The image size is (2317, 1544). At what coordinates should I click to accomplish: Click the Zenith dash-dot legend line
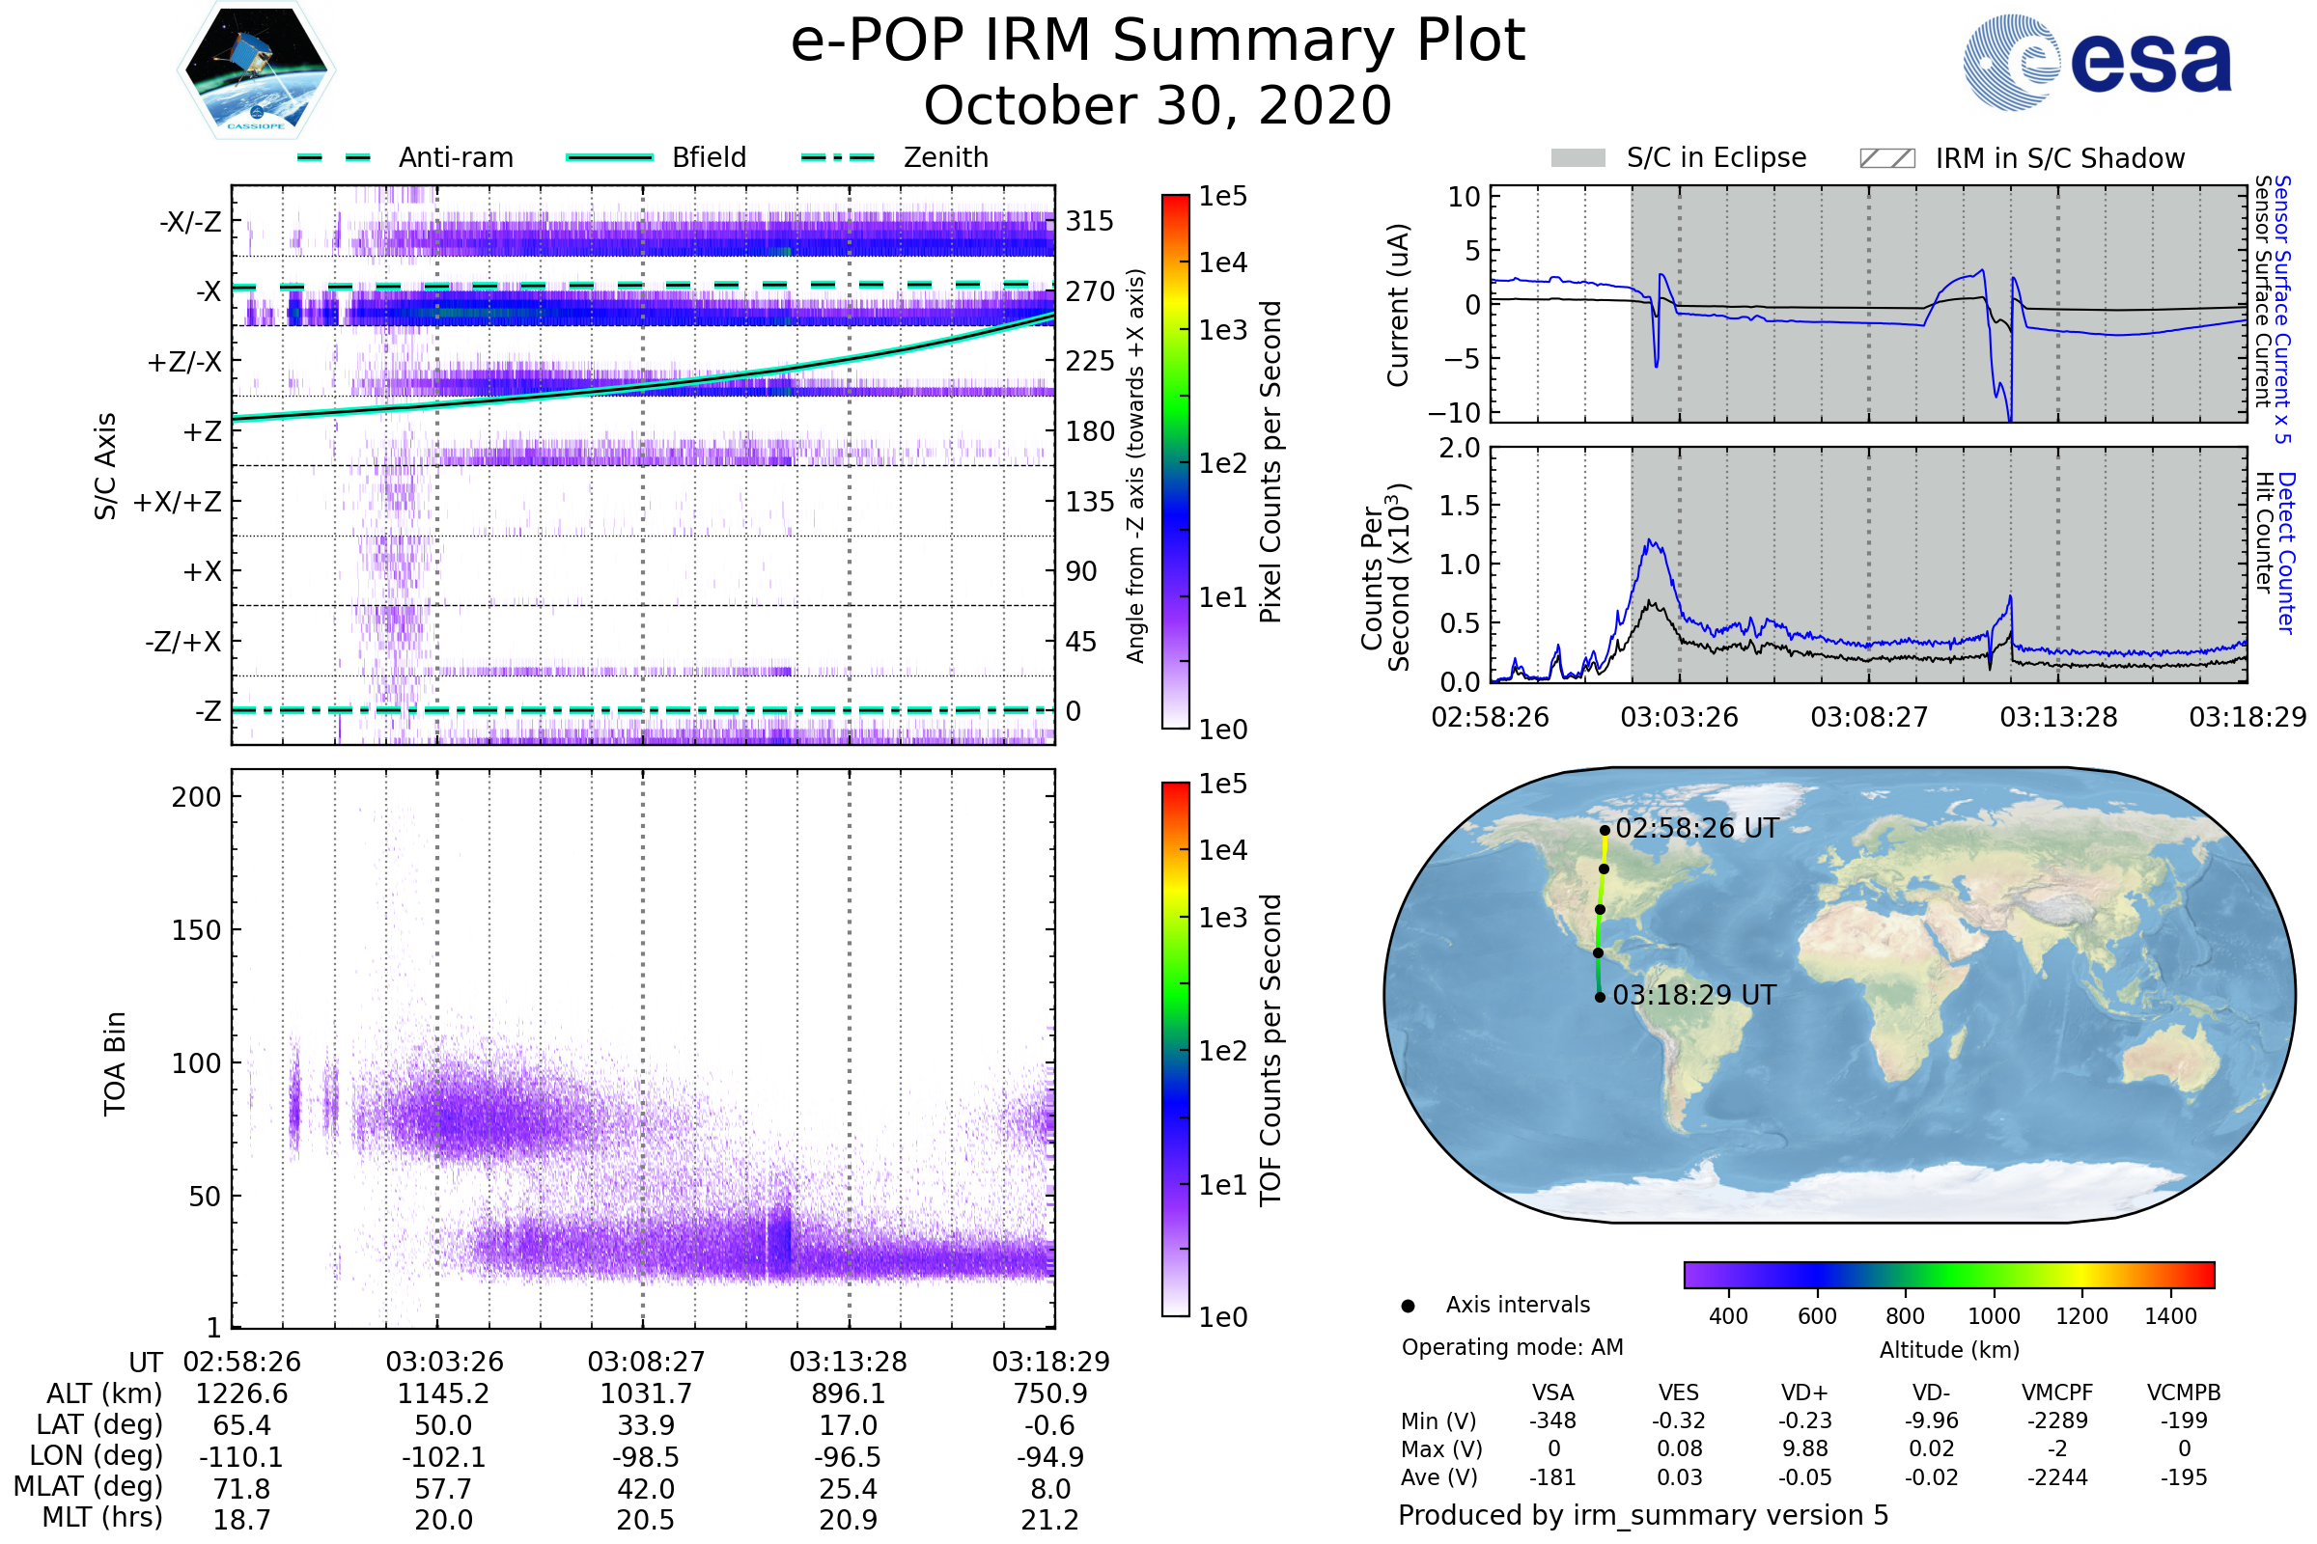pyautogui.click(x=837, y=157)
